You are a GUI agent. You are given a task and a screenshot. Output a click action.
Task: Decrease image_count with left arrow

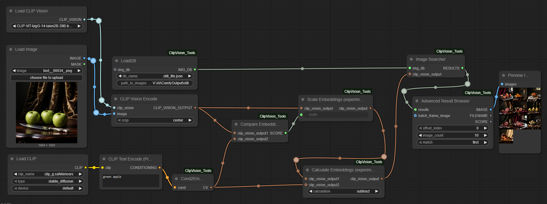420,135
